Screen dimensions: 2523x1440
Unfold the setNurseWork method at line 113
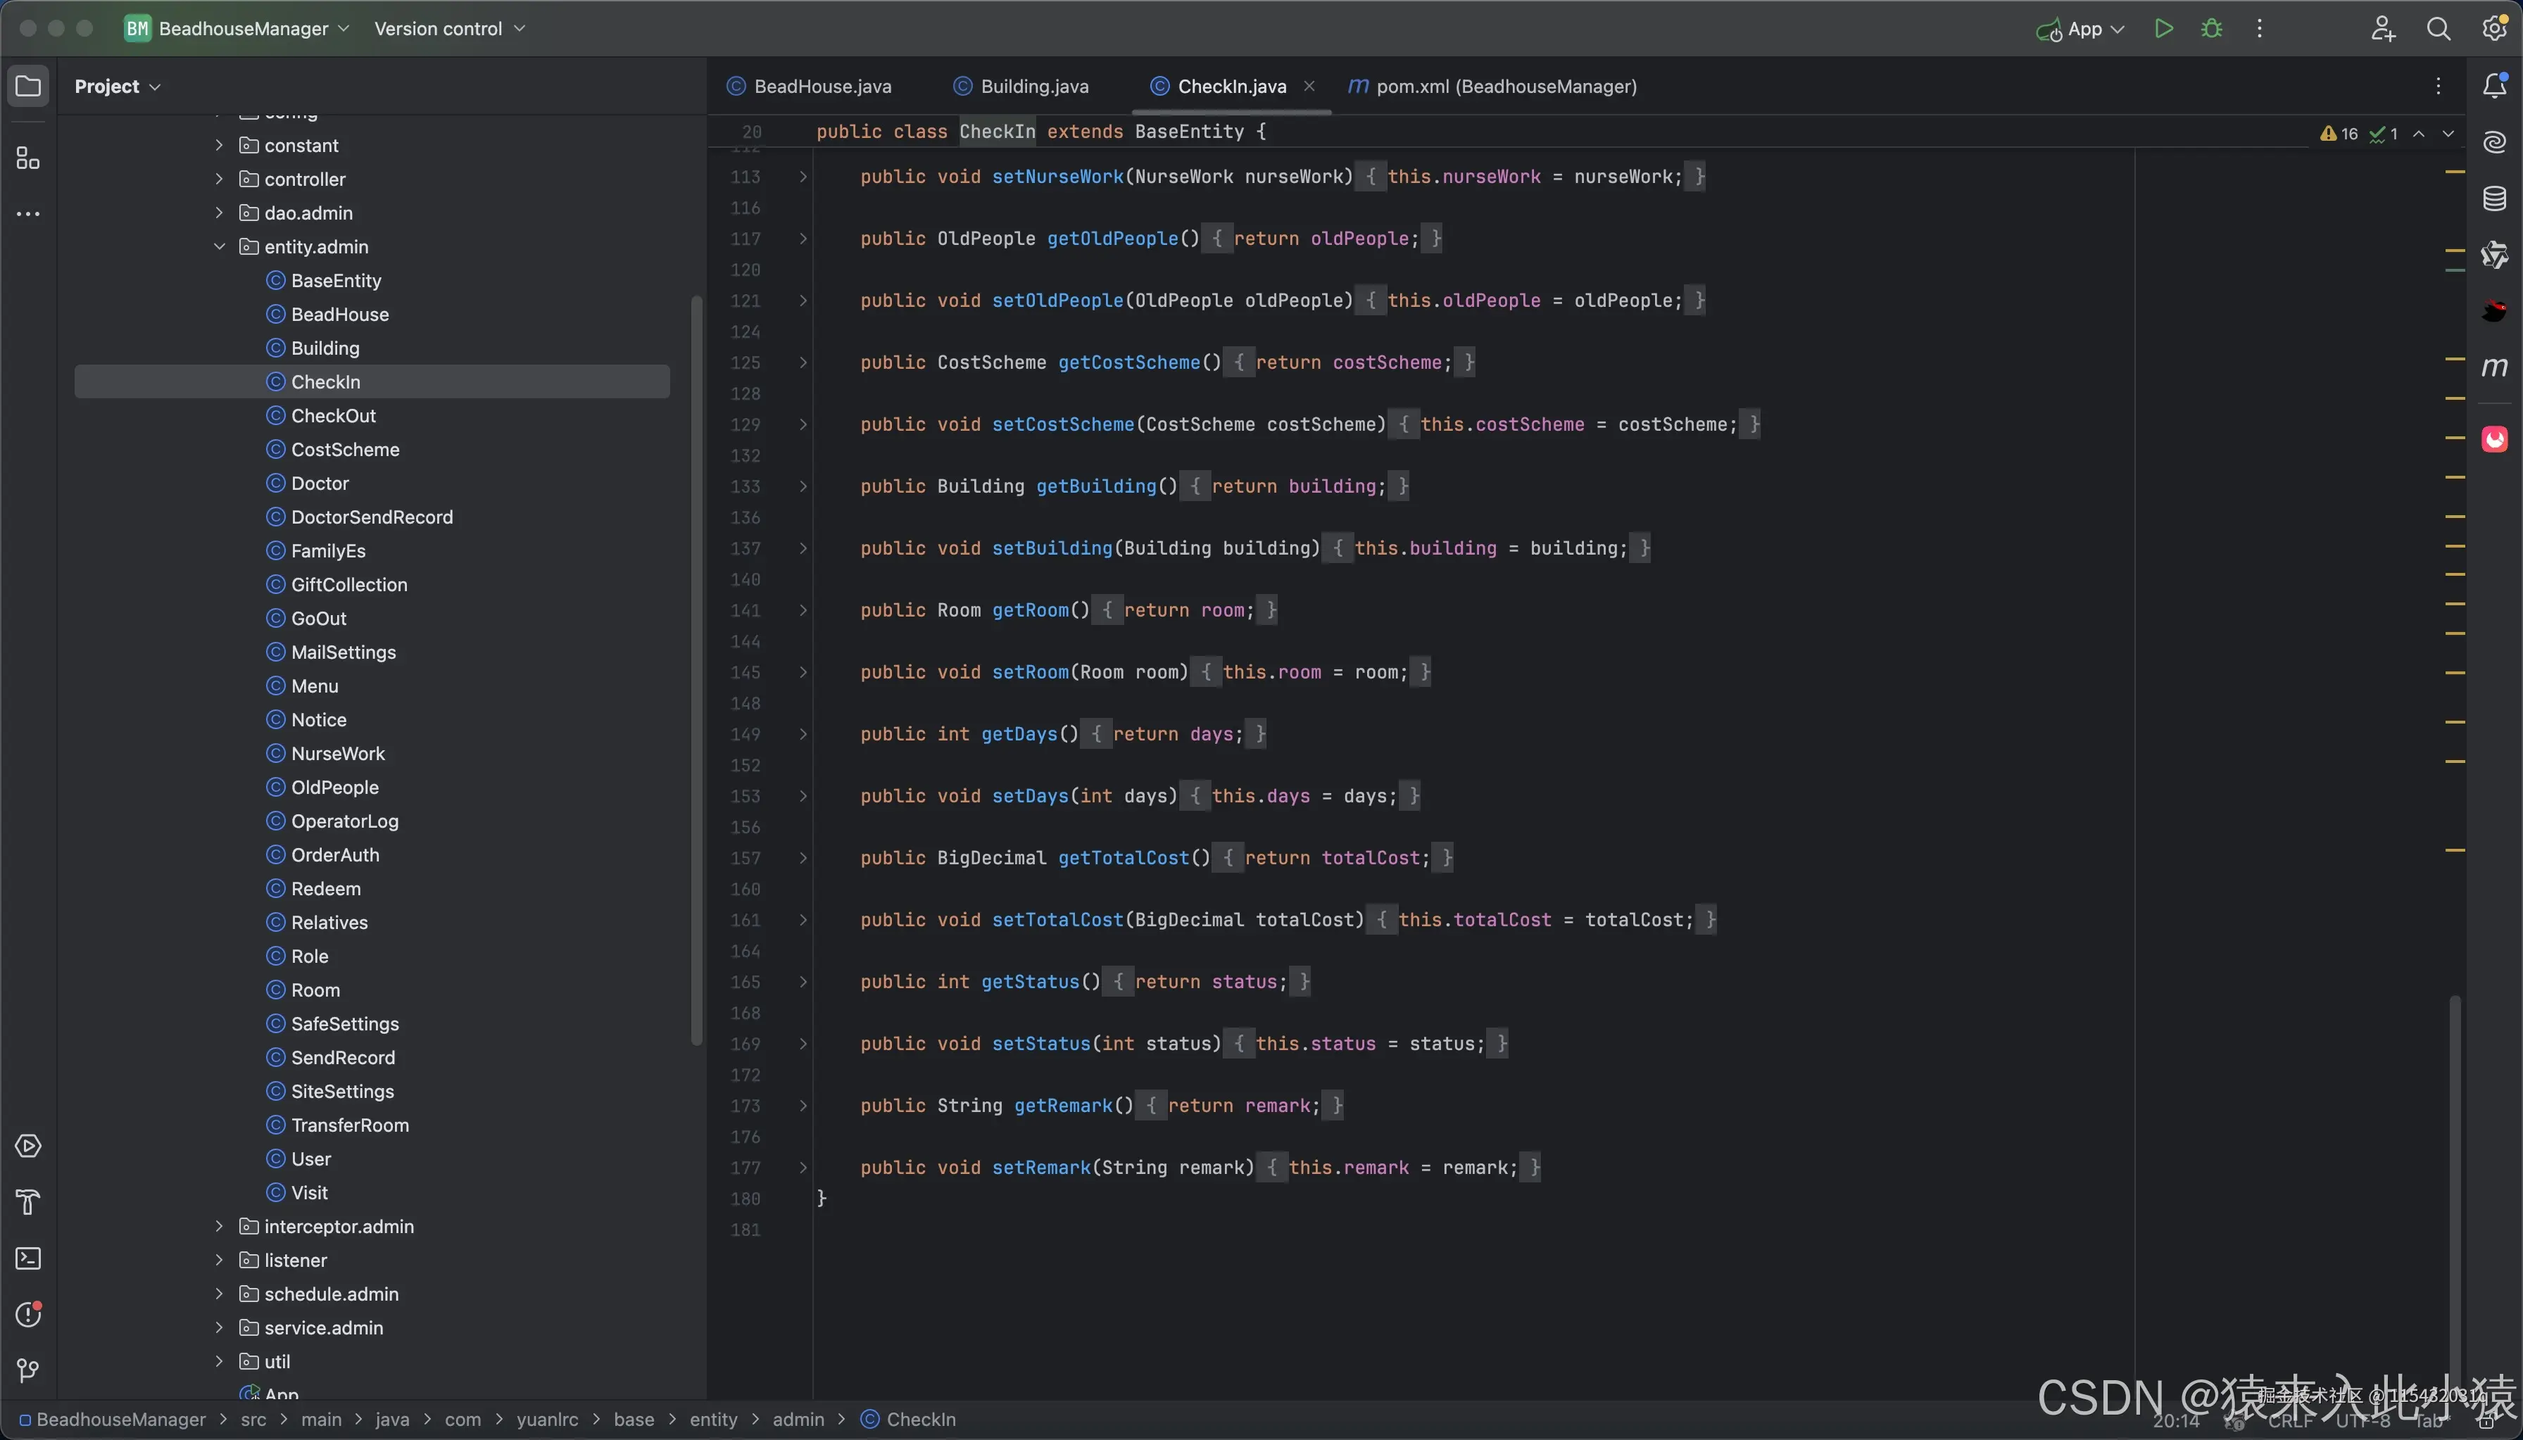pyautogui.click(x=803, y=177)
